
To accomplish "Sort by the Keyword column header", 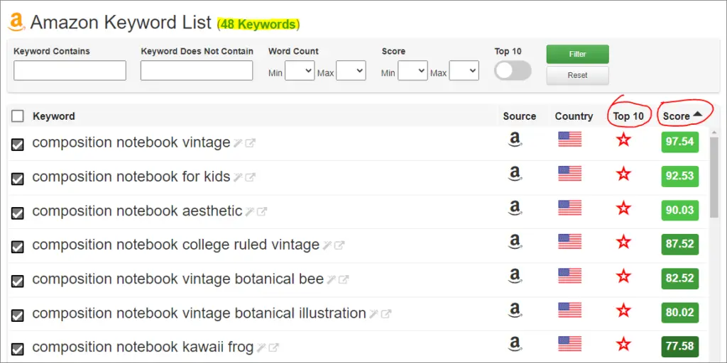I will 54,116.
